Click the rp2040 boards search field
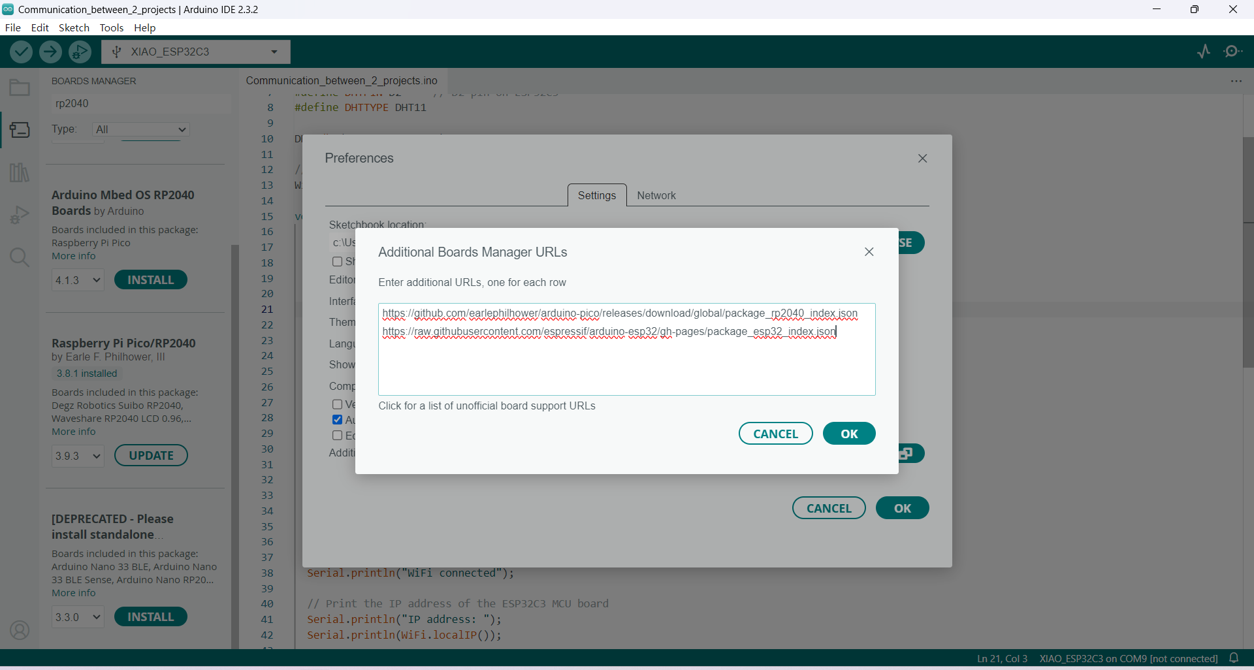This screenshot has width=1254, height=670. pyautogui.click(x=140, y=103)
